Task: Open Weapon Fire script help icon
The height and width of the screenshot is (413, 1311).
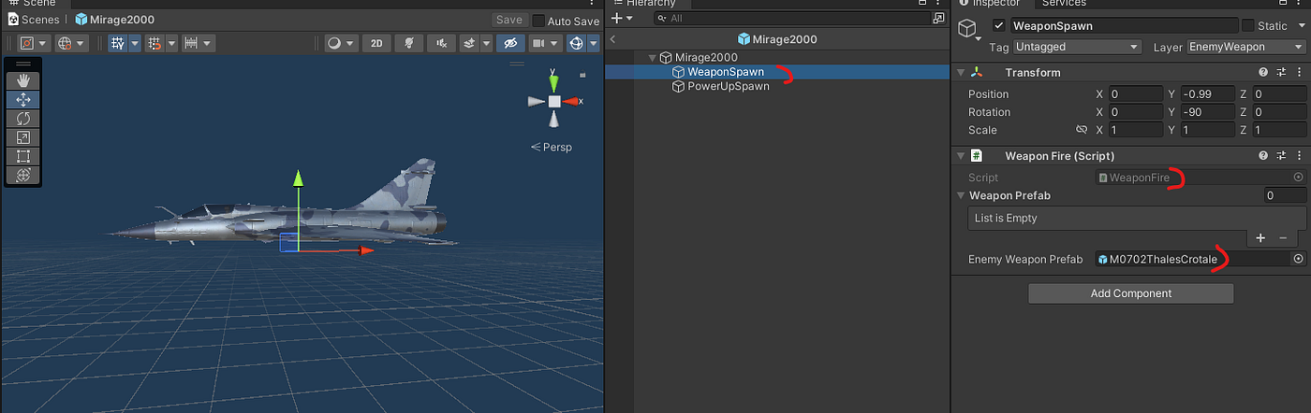Action: pos(1263,156)
